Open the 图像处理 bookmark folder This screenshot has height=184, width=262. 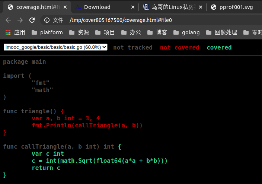(x=221, y=32)
